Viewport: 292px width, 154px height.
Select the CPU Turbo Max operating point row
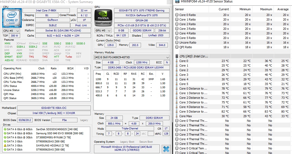[46, 82]
